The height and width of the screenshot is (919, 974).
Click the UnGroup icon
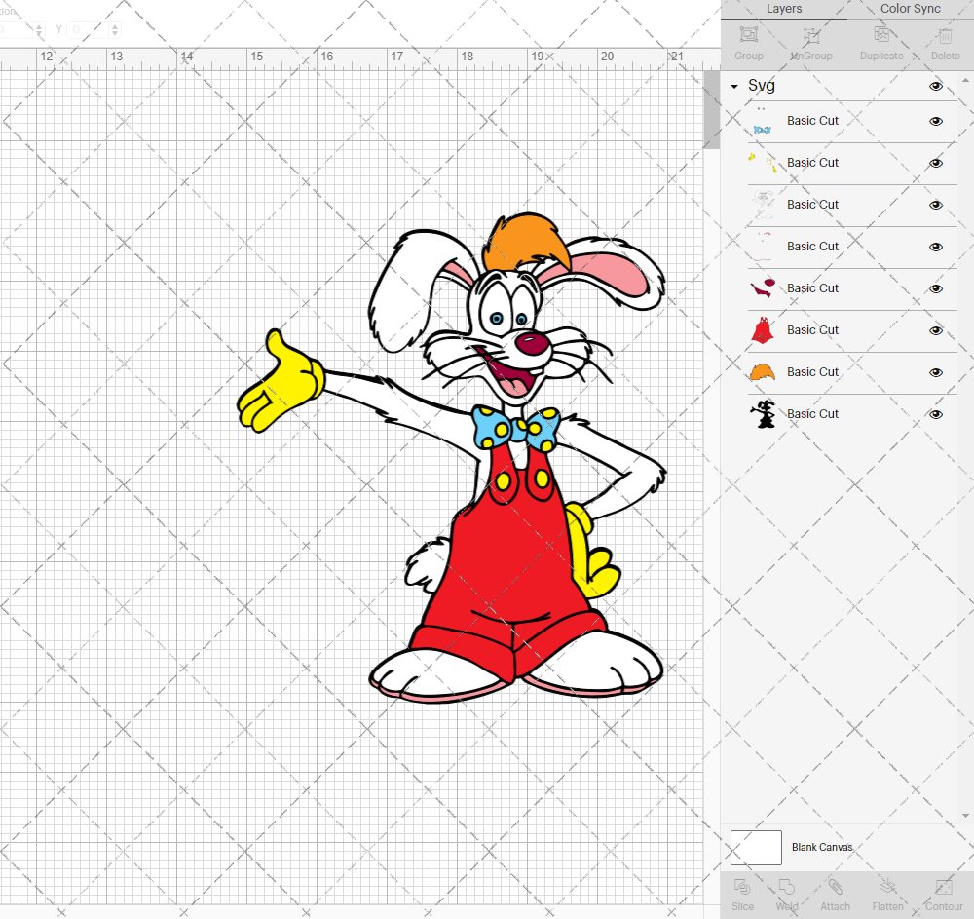coord(810,41)
